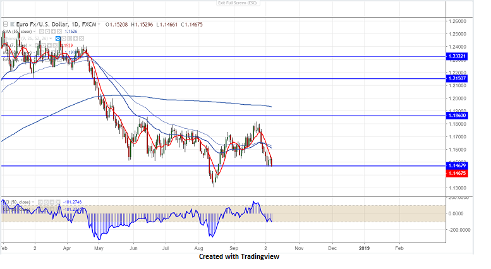Click the plus icon on Ichimoku row
Viewport: 491px width, 269px height.
click(75, 39)
